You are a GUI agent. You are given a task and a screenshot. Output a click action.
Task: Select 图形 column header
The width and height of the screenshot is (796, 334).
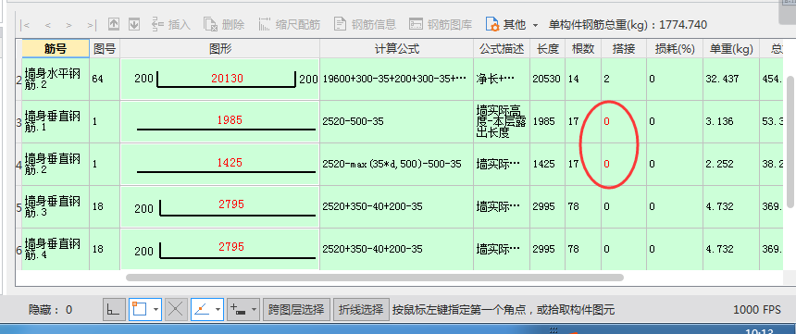tap(219, 49)
